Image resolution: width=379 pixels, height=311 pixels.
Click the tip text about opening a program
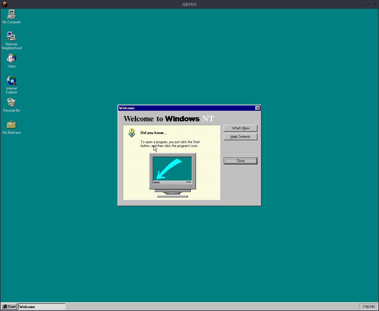pos(170,144)
